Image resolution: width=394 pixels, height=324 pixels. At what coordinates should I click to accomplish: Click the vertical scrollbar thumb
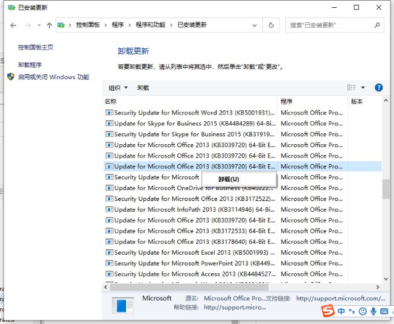pos(386,189)
